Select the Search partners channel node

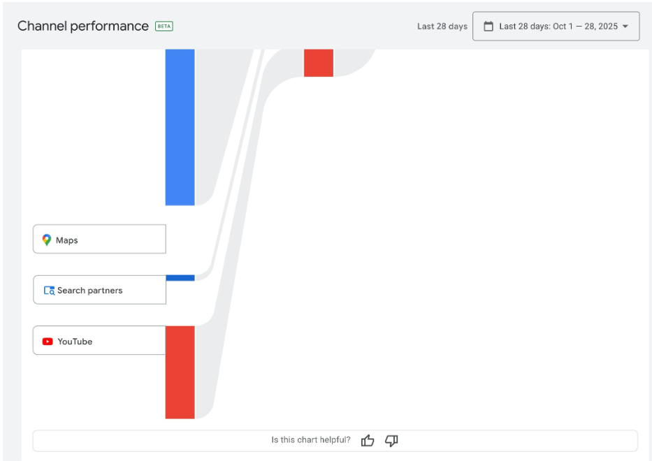point(99,290)
